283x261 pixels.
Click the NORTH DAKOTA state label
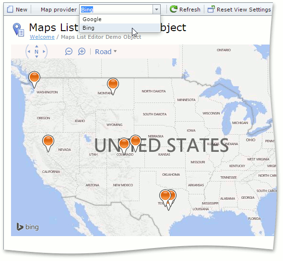[x=153, y=91]
